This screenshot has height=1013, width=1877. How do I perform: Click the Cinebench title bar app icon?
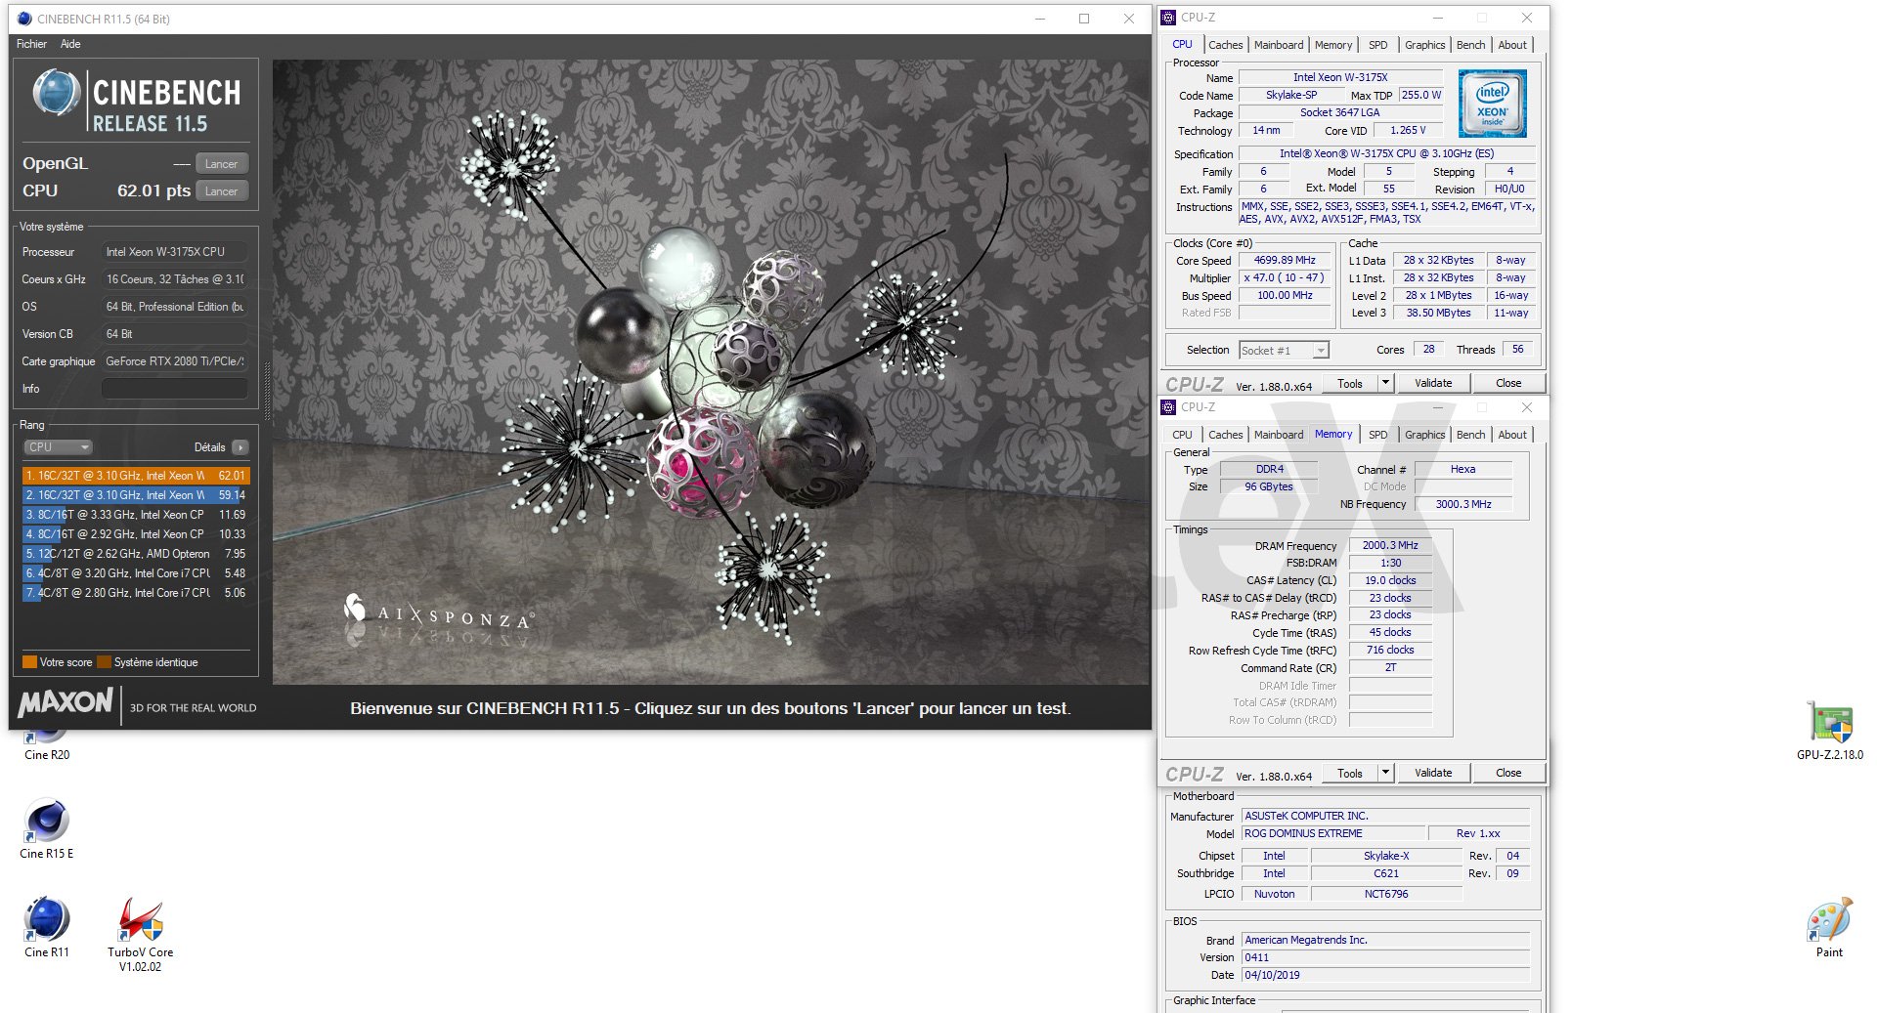point(24,19)
